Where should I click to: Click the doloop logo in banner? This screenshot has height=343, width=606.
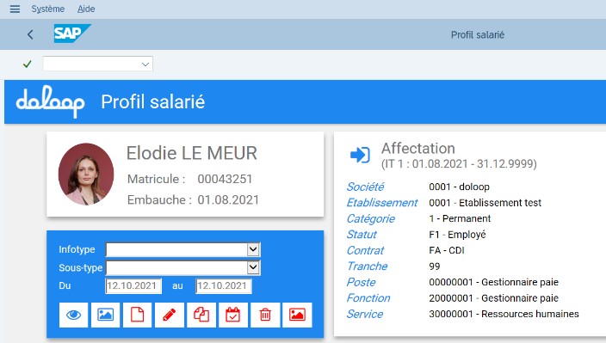pyautogui.click(x=50, y=101)
